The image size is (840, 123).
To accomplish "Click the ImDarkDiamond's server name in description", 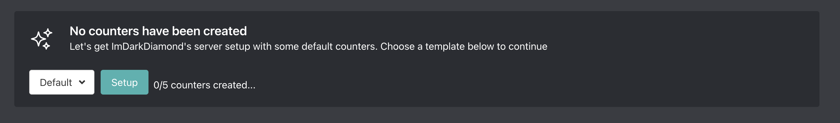I will [151, 46].
